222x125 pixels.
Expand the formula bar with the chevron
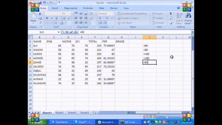click(x=193, y=32)
